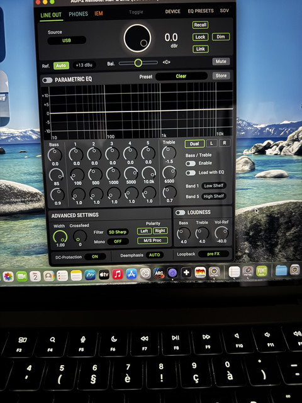The width and height of the screenshot is (302, 403).
Task: Click the Loudness Vol-Ref knob
Action: point(221,233)
